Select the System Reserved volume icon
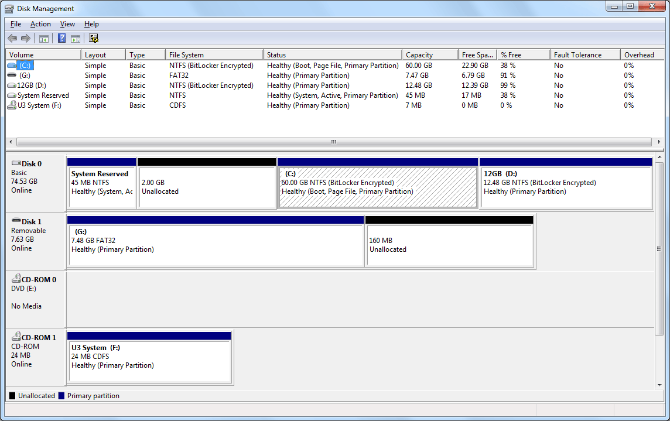670x421 pixels. (12, 95)
